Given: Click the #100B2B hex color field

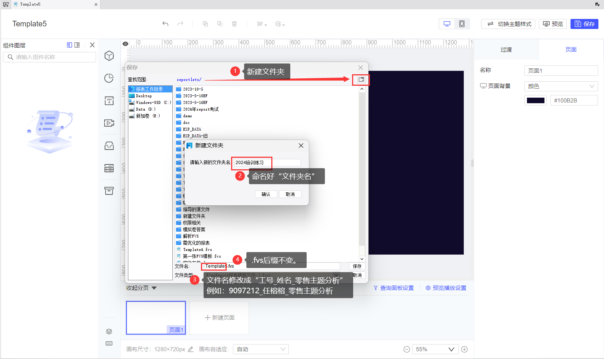Looking at the screenshot, I should pyautogui.click(x=574, y=100).
